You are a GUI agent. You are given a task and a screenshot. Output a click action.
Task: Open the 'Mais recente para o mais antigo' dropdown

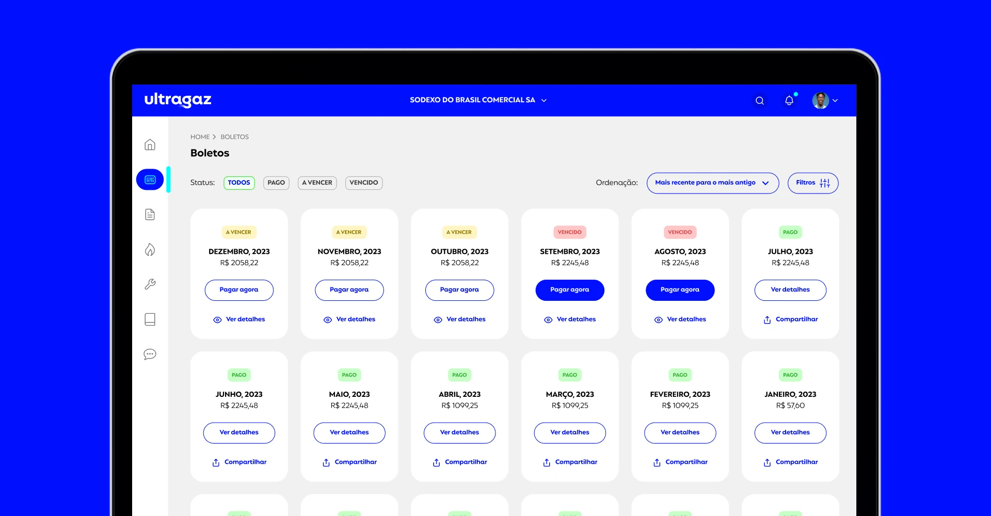click(x=713, y=183)
